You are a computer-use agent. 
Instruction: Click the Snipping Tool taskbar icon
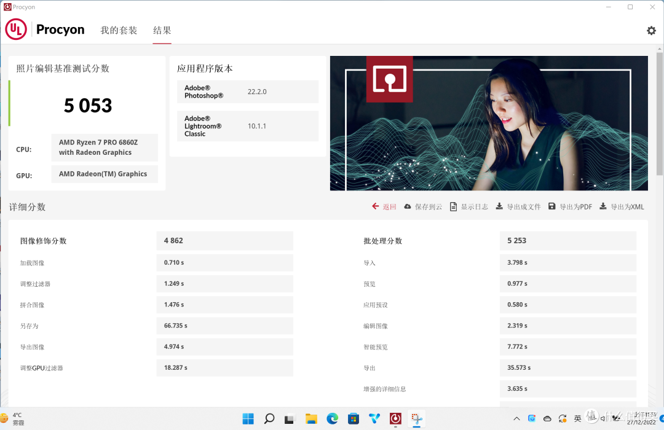click(x=417, y=418)
